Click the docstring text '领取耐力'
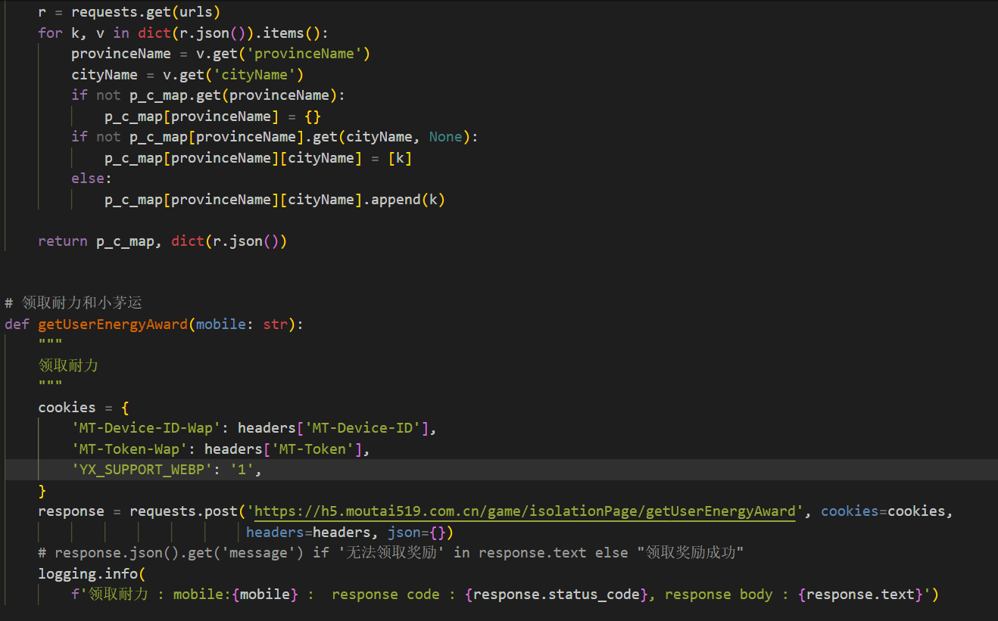This screenshot has width=998, height=621. [x=68, y=366]
